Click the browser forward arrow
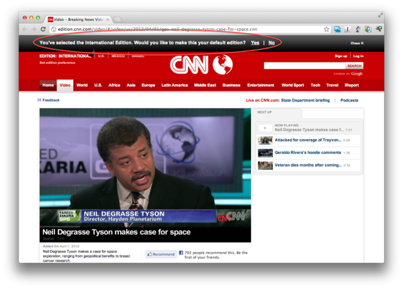The height and width of the screenshot is (289, 403). [34, 30]
